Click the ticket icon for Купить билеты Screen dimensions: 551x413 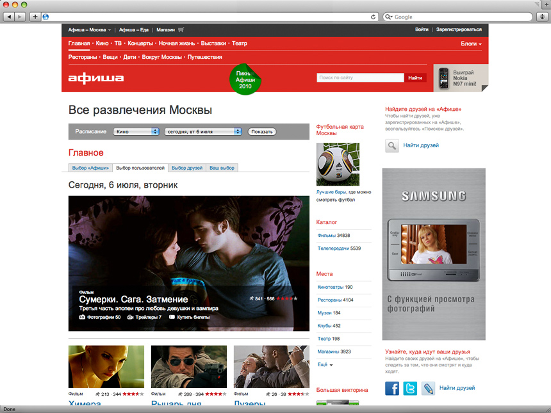pyautogui.click(x=172, y=317)
